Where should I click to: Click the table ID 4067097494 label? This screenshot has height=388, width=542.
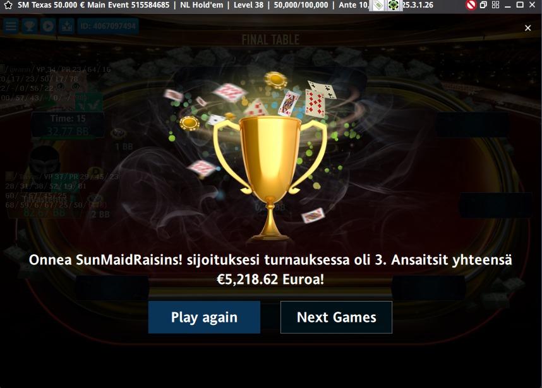click(108, 26)
